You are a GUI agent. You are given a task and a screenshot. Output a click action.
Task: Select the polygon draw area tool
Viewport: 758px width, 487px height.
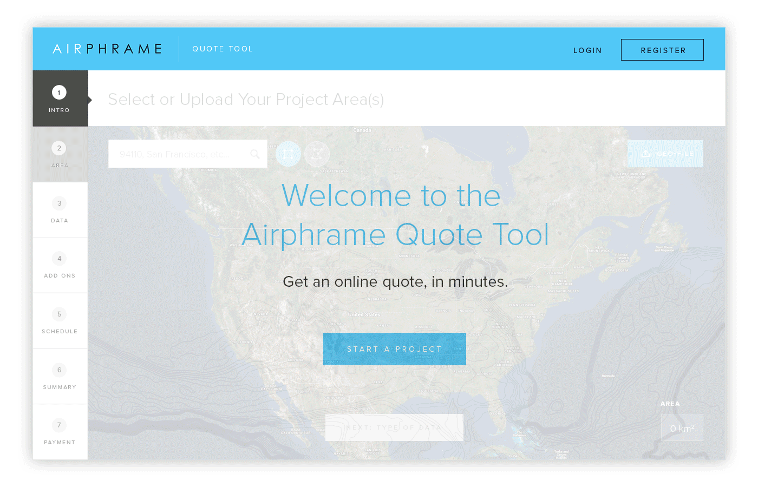point(317,154)
